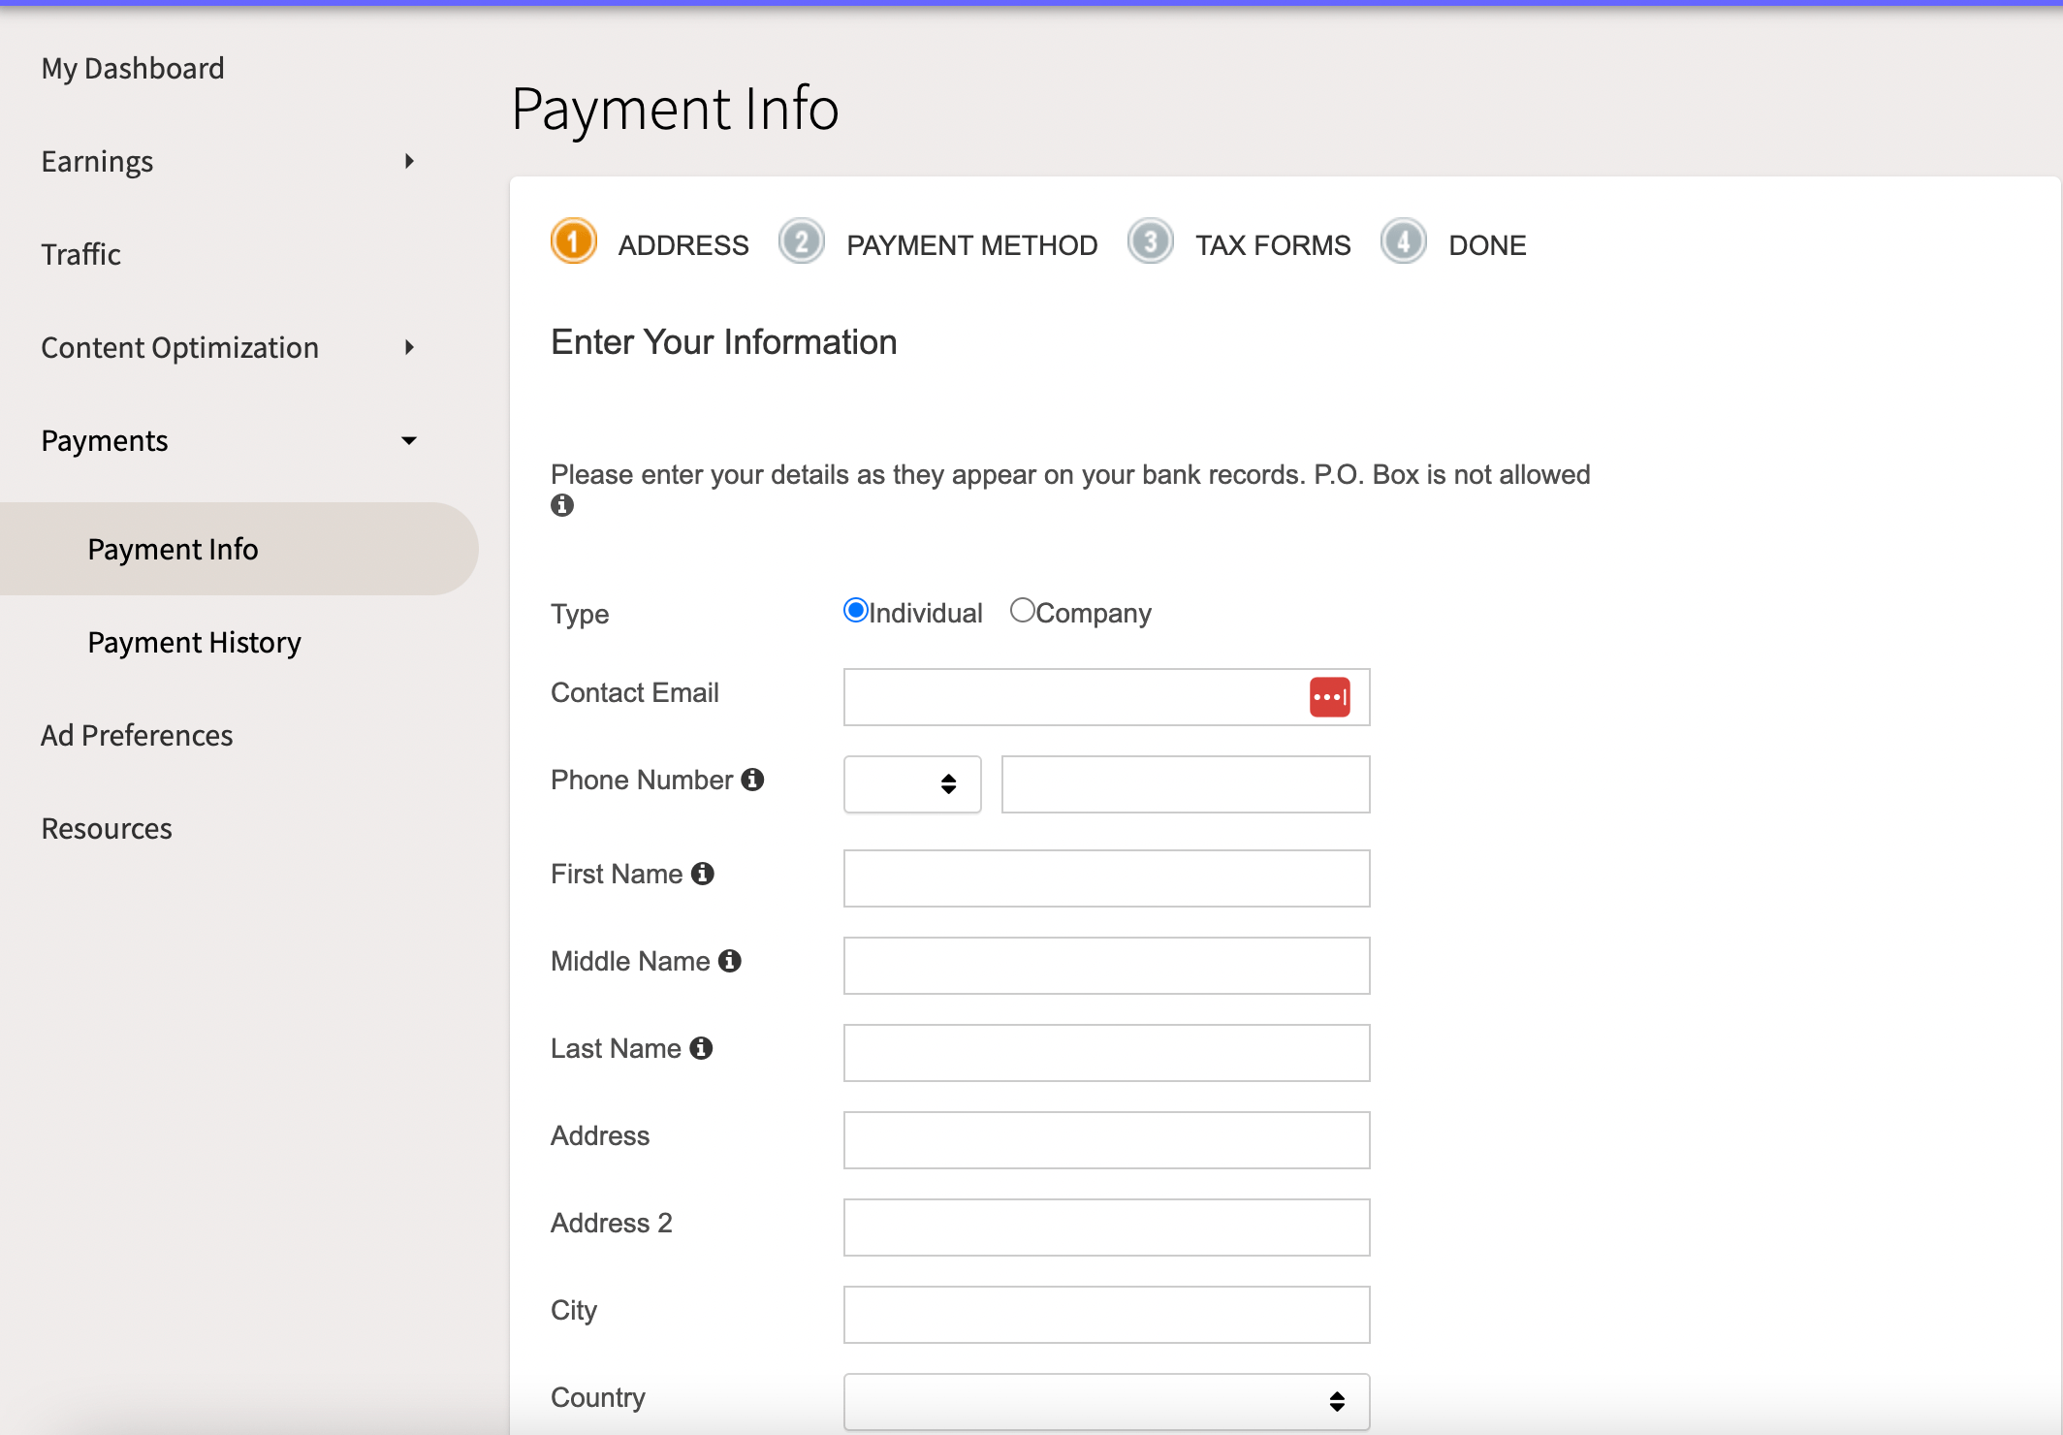
Task: Select the Individual type radio button
Action: coord(855,610)
